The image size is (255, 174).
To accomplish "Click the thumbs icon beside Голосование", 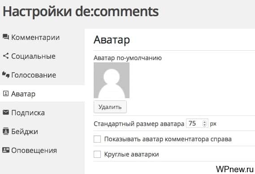I will 6,75.
